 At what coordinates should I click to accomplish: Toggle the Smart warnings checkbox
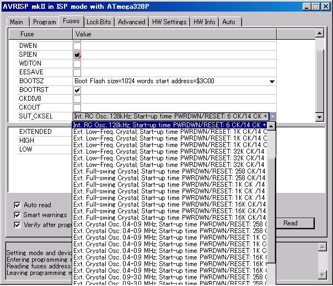click(x=17, y=215)
